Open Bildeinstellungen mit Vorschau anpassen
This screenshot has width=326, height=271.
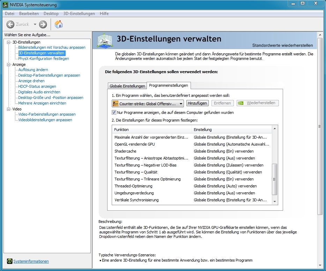[x=52, y=47]
